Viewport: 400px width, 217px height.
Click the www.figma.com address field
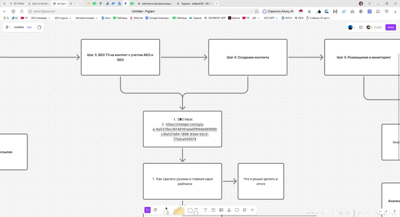coord(44,12)
